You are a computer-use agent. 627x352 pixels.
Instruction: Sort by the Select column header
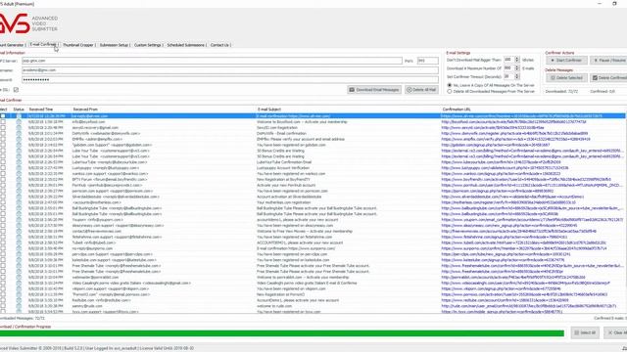pos(3,109)
